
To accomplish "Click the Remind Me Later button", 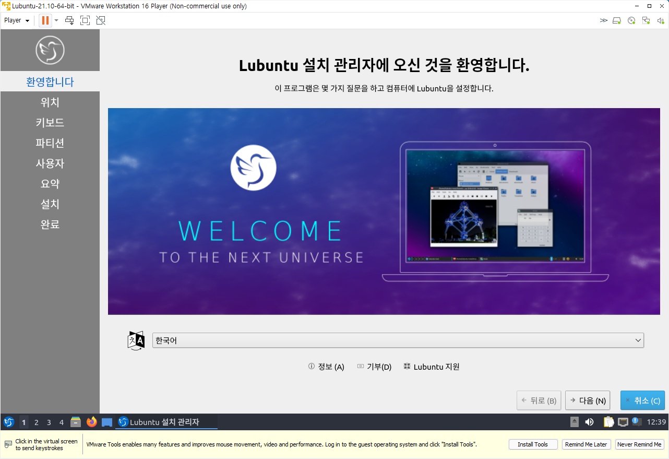I will tap(586, 444).
